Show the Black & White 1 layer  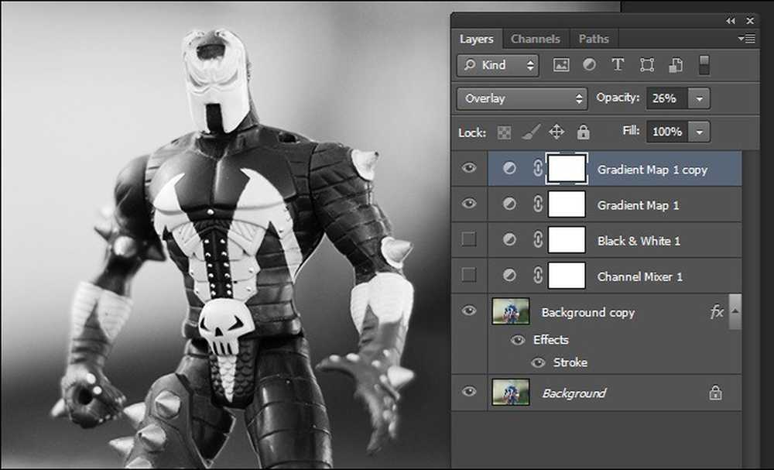coord(468,239)
